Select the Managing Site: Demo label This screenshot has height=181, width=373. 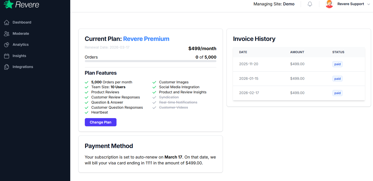pos(274,4)
